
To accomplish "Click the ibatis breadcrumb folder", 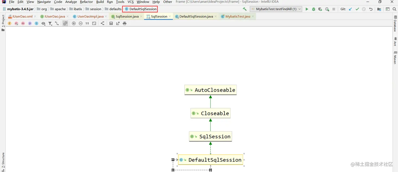I will point(76,9).
